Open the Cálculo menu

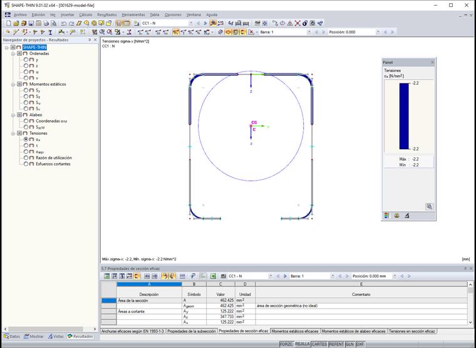(86, 14)
